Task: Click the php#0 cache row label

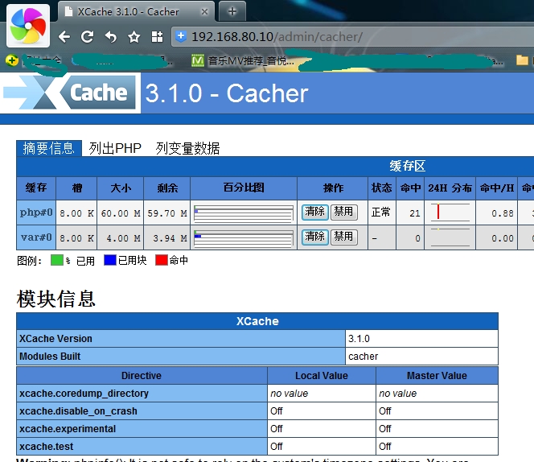Action: point(36,212)
